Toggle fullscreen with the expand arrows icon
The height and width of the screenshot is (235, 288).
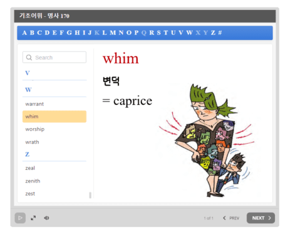(x=33, y=218)
